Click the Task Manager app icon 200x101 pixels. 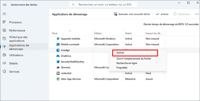coord(5,5)
